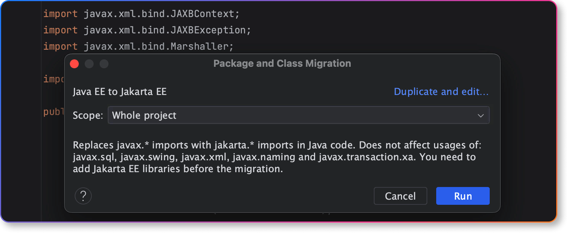Click the Scope dropdown chevron arrow

(x=481, y=116)
